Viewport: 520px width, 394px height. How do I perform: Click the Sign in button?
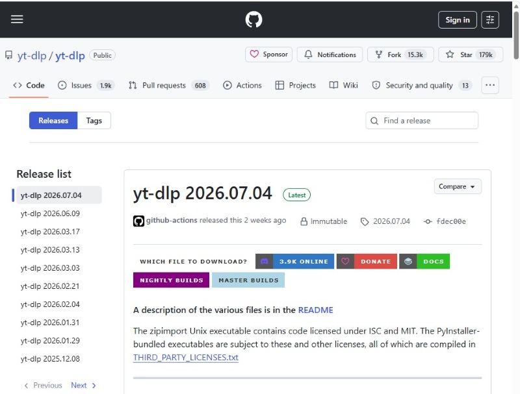click(x=458, y=20)
